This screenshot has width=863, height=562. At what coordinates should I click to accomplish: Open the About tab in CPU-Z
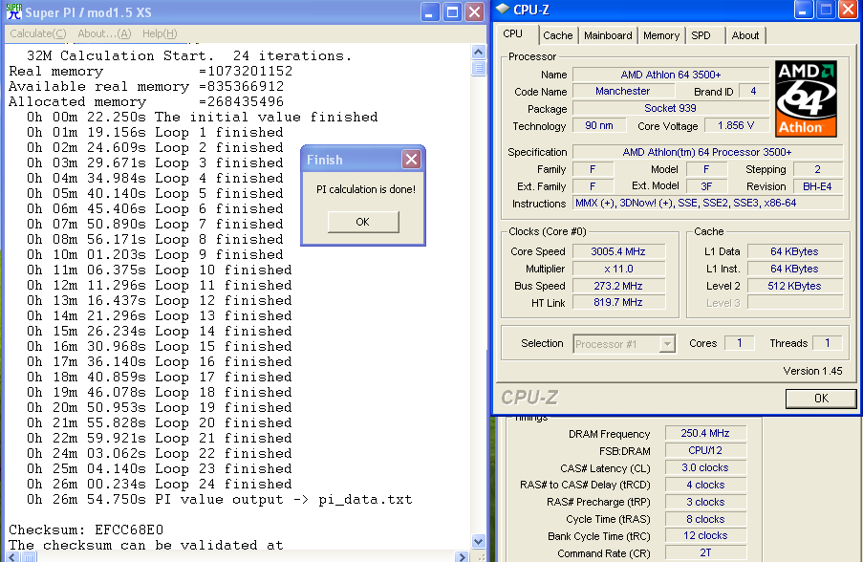click(745, 35)
